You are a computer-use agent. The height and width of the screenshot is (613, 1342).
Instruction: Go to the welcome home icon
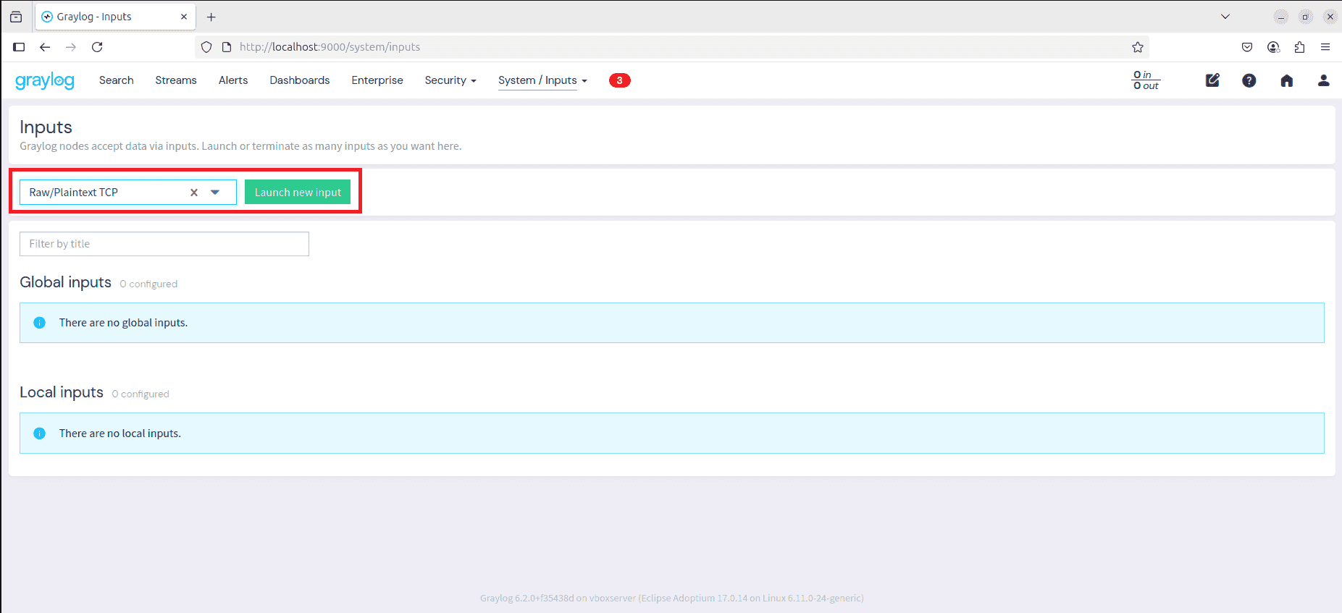pyautogui.click(x=1286, y=80)
